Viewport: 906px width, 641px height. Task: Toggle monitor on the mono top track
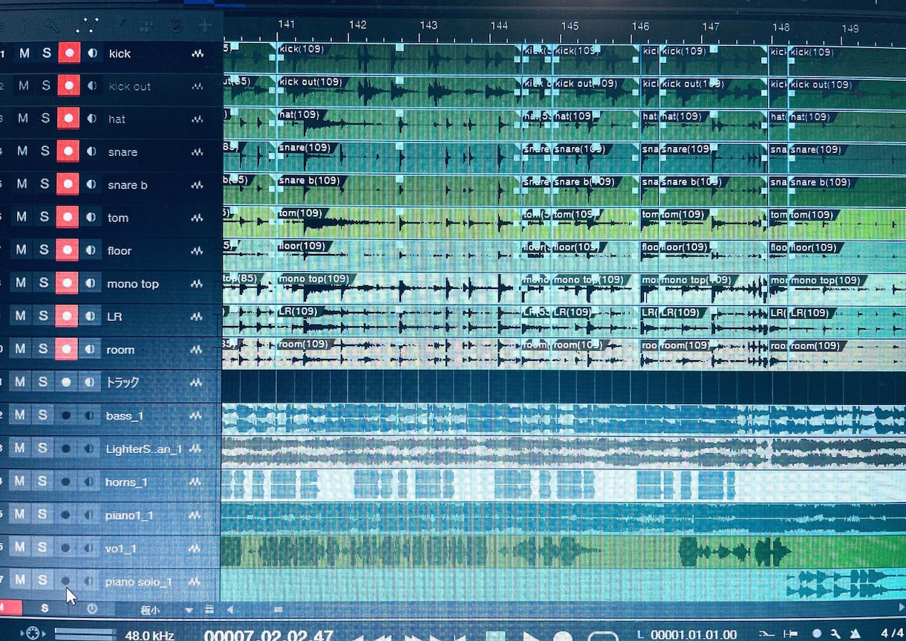[91, 283]
